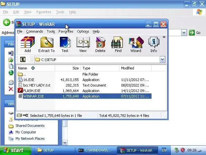
Task: Open View menu in SETUP Explorer window
Action: click(x=28, y=12)
